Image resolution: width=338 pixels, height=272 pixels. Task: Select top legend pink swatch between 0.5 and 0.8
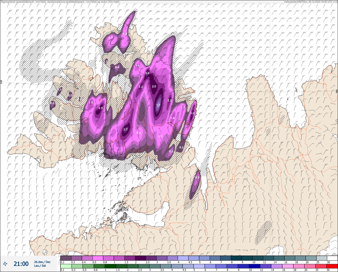[98, 258]
